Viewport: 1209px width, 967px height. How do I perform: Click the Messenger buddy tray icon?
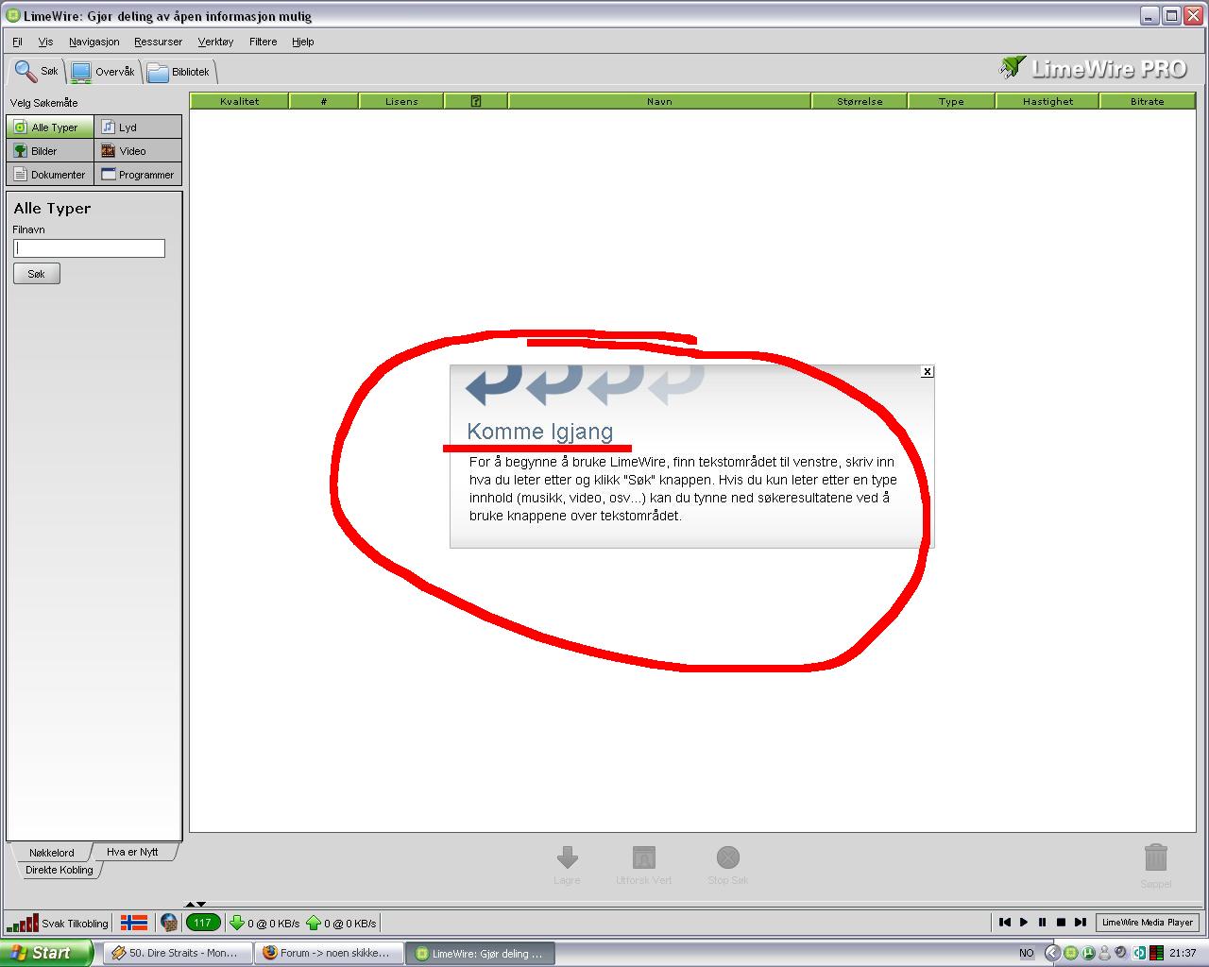(1105, 953)
